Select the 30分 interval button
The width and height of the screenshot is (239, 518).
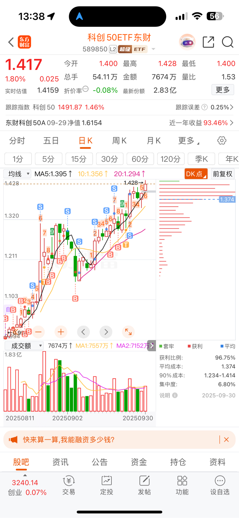(x=110, y=159)
